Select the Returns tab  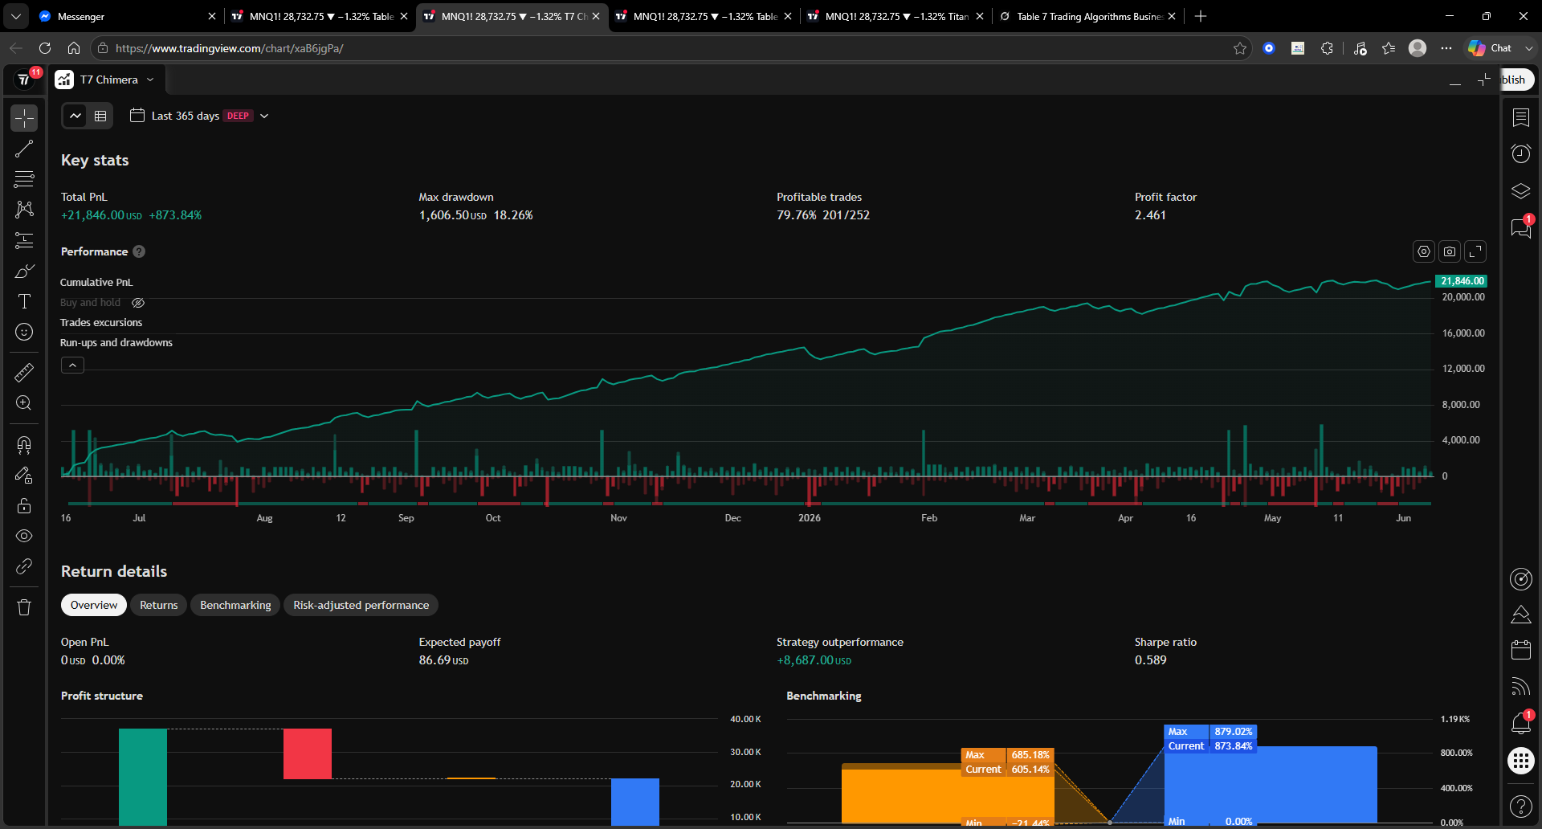(159, 605)
